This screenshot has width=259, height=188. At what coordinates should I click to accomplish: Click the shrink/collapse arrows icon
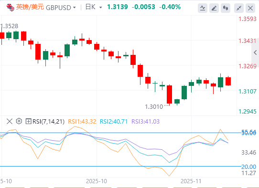239,8
